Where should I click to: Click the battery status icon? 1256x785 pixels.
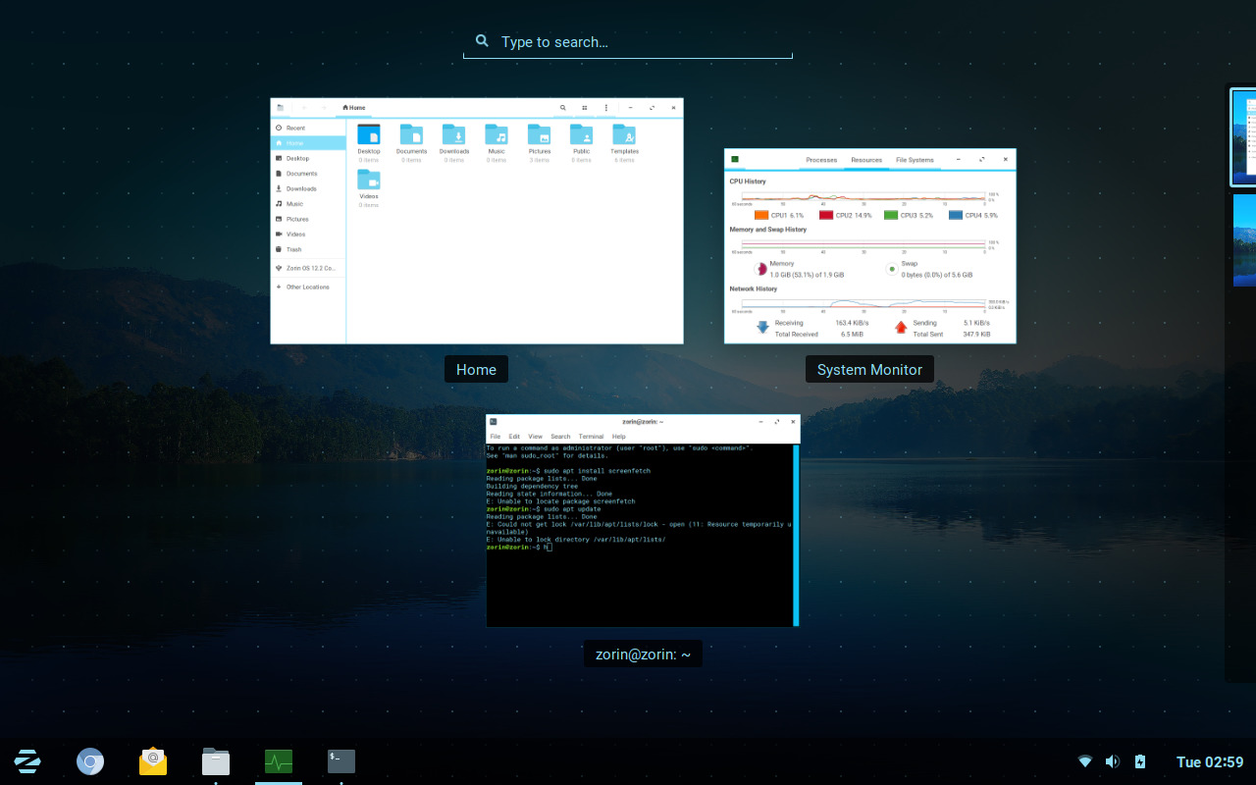click(x=1140, y=760)
